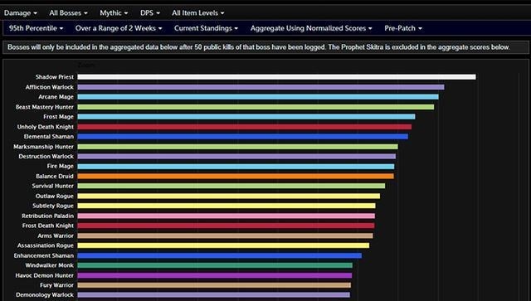Click the purple Affliction Warlock bar

261,87
